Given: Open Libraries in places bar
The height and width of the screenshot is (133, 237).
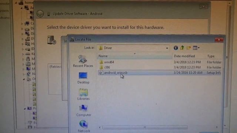Looking at the screenshot, I should point(83,94).
